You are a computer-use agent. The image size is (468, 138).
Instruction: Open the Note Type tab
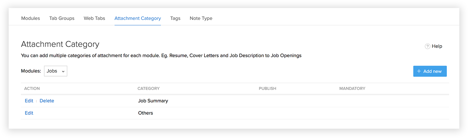click(201, 18)
